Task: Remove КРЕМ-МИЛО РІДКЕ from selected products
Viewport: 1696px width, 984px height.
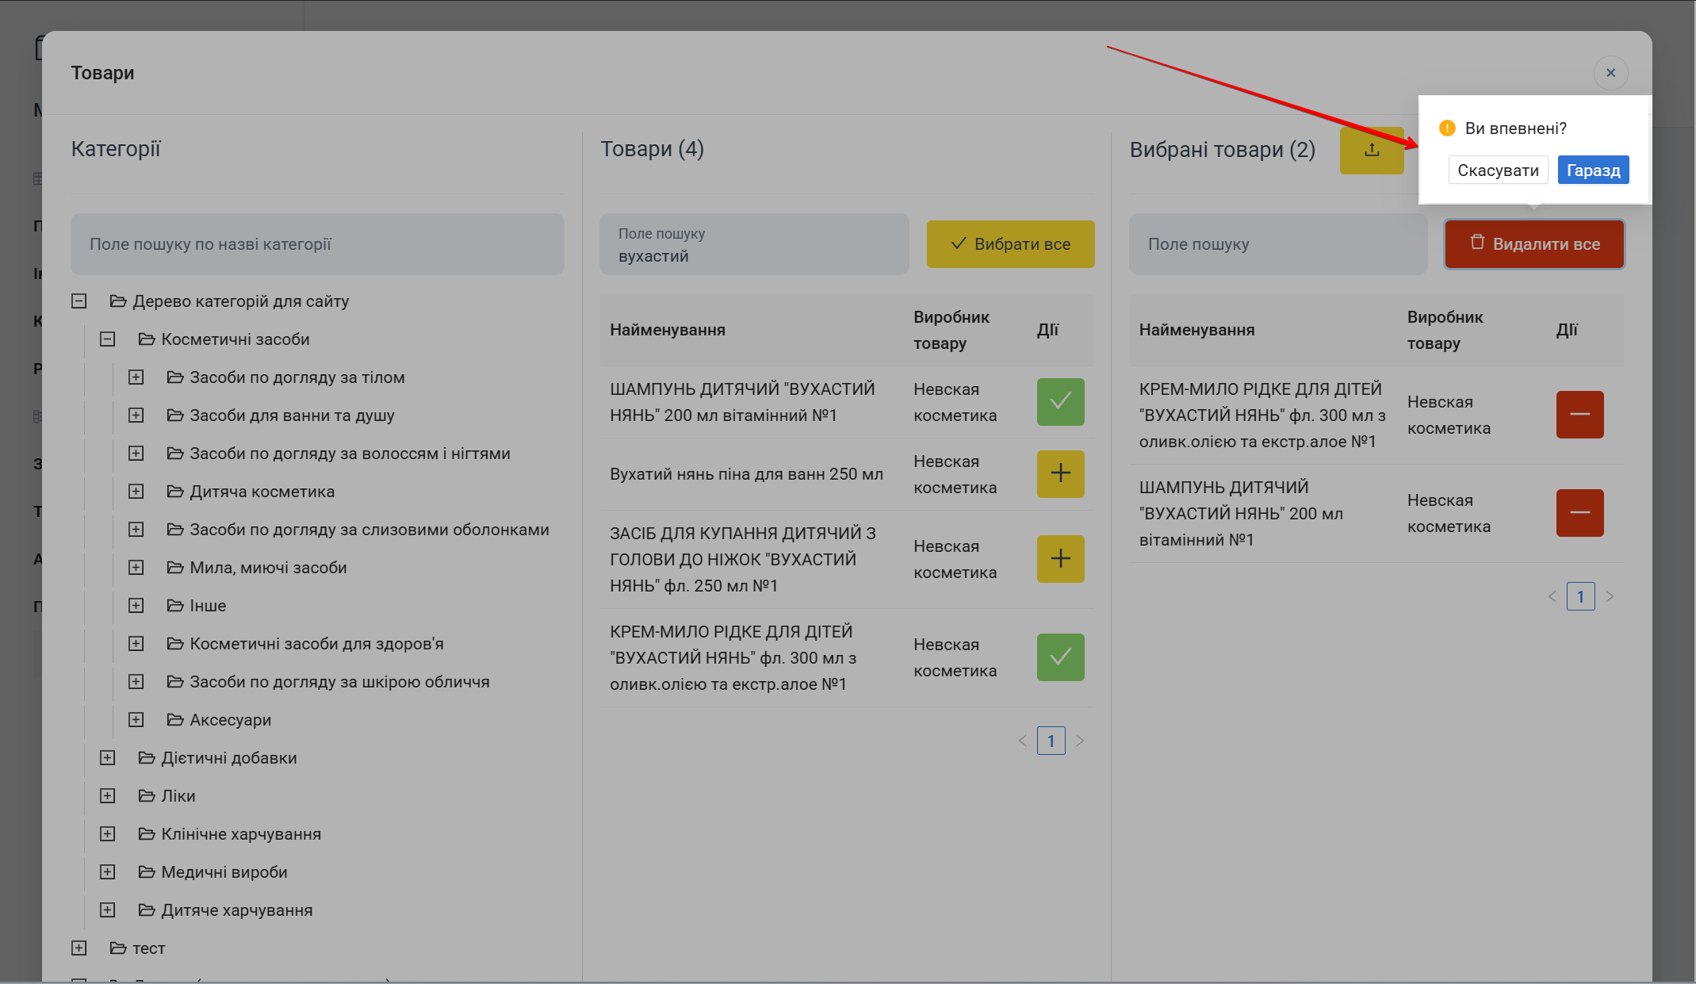Action: [1579, 415]
